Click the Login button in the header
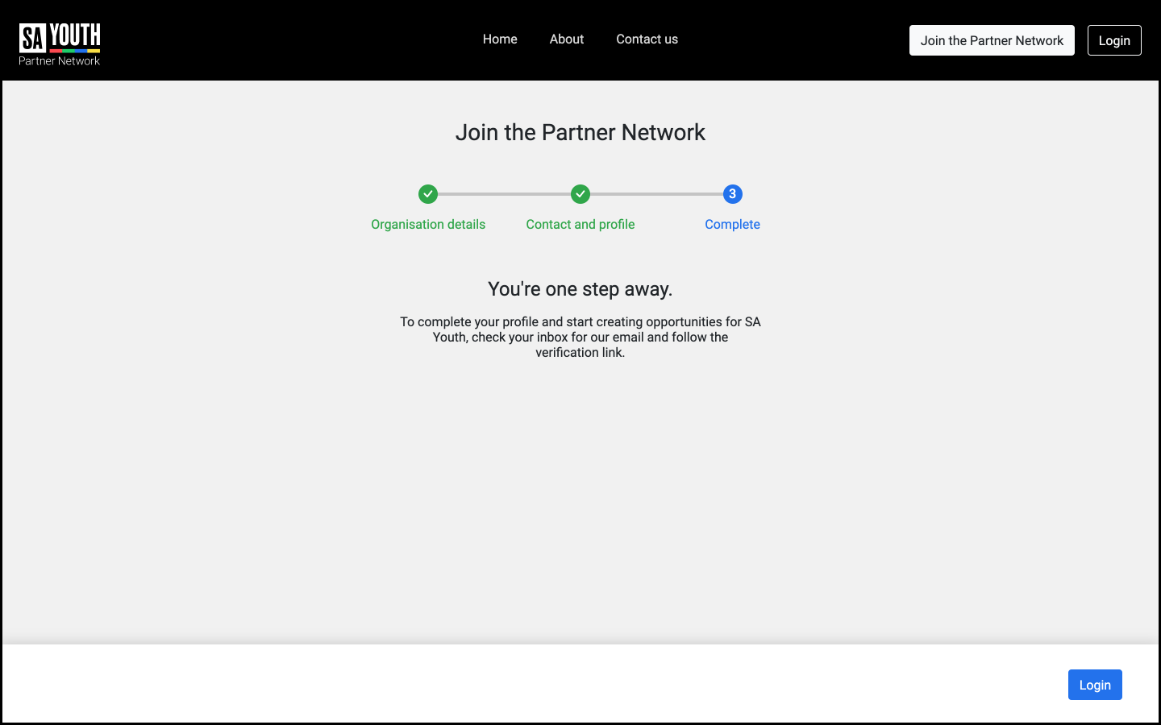1161x725 pixels. click(1114, 39)
